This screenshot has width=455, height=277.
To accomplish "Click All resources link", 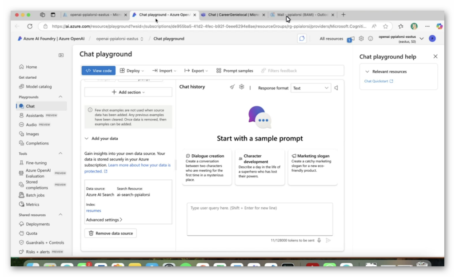I will pos(331,39).
